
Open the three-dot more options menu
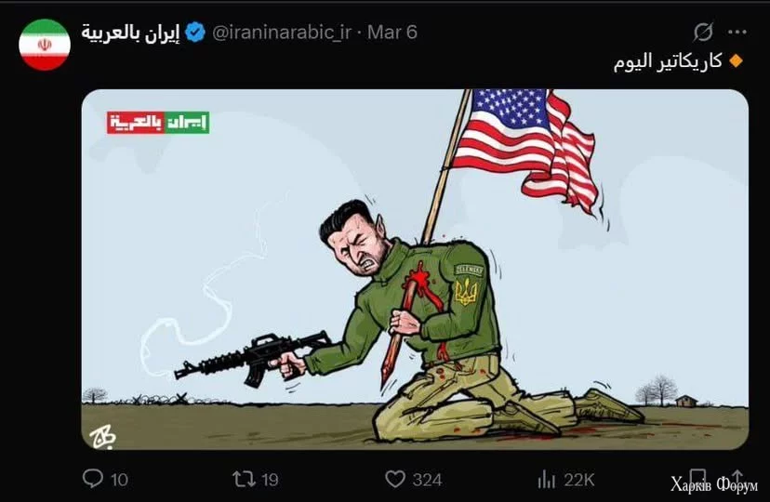737,33
